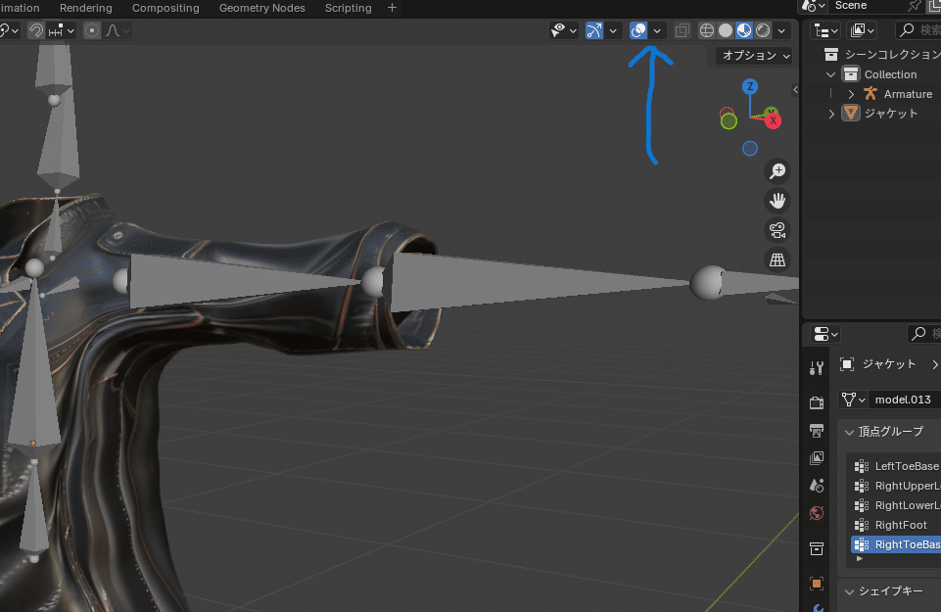The height and width of the screenshot is (612, 941).
Task: Click the properties search field
Action: 924,334
